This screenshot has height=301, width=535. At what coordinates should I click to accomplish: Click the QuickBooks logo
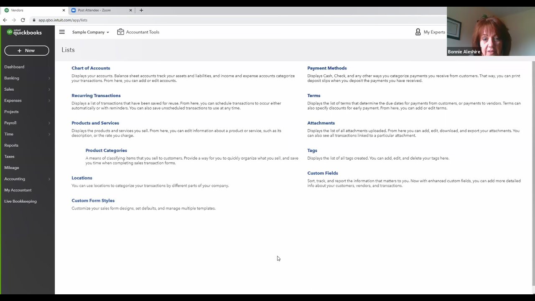24,32
